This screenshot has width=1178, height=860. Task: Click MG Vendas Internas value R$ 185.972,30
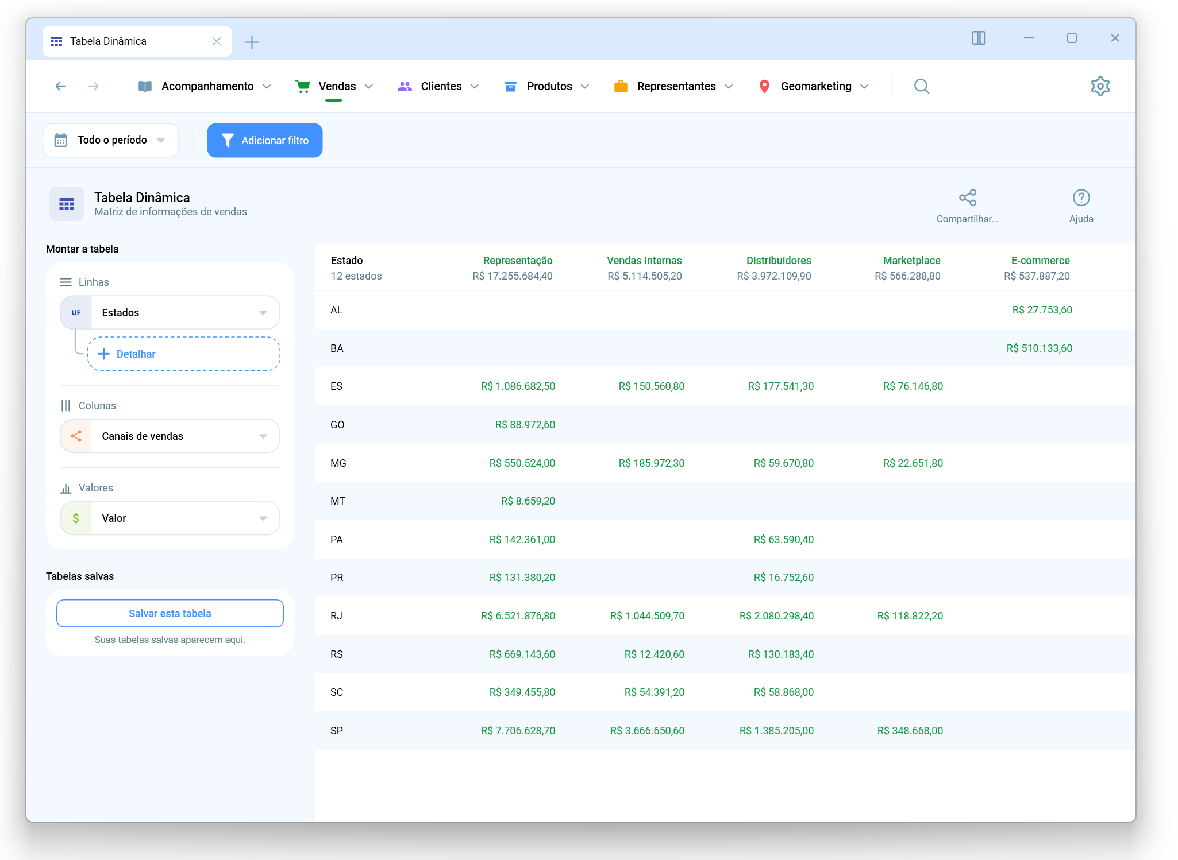tap(652, 463)
